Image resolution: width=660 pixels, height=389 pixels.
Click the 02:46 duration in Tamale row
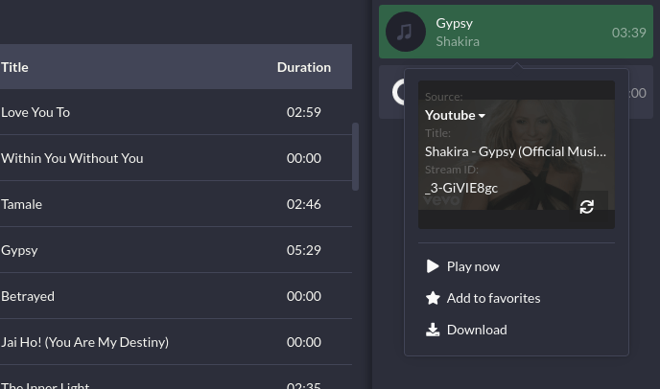click(304, 204)
